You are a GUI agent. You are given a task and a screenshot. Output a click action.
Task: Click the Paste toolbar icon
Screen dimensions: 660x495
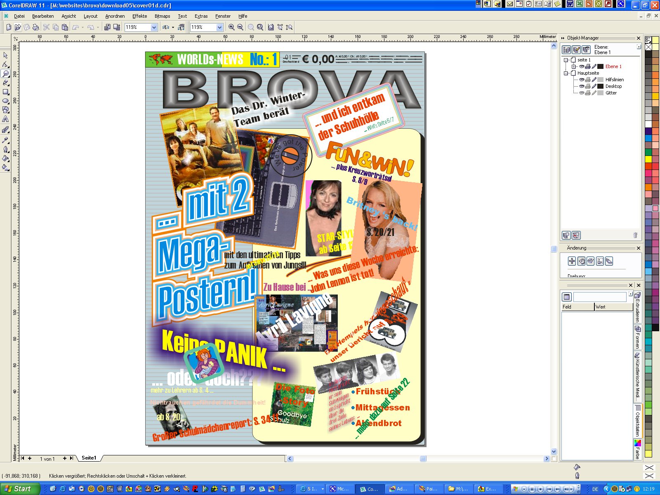tap(65, 27)
